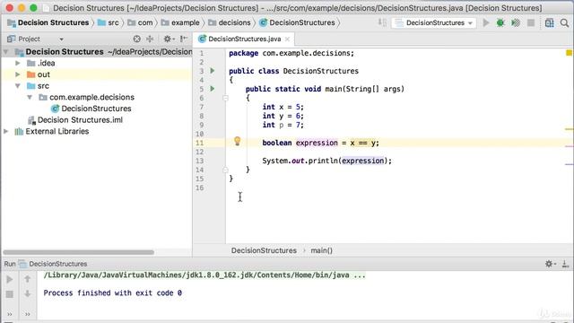Viewport: 574px width, 323px height.
Task: Close the DecisionStructures.java tab
Action: 287,39
